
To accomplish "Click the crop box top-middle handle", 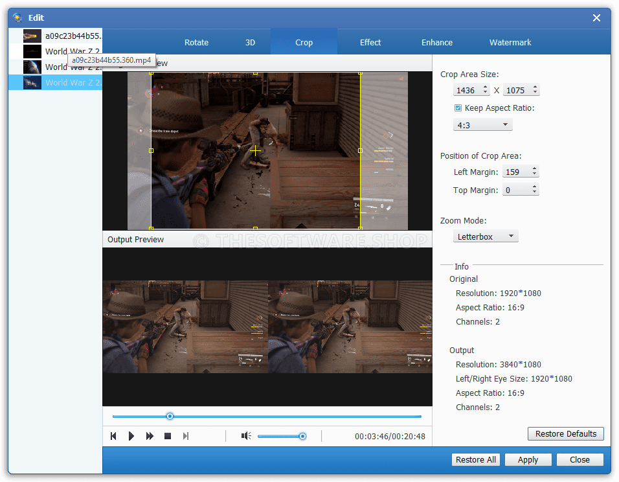I will [x=255, y=73].
